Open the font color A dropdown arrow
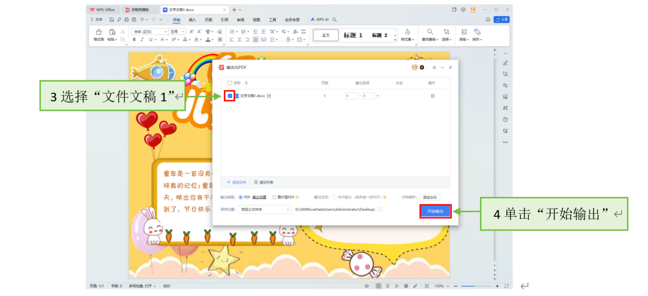Image resolution: width=648 pixels, height=296 pixels. [x=213, y=40]
